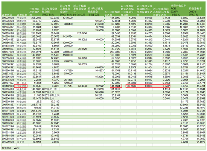Screen dimensions: 207x151
Task: Click the highlighted value 189.5599
Action: point(131,86)
